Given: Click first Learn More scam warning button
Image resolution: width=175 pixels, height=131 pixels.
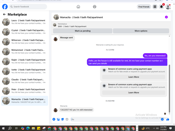Looking at the screenshot, I should pos(134,77).
